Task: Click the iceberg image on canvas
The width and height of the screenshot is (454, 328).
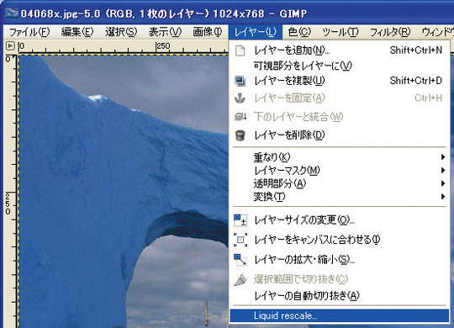Action: coord(124,191)
